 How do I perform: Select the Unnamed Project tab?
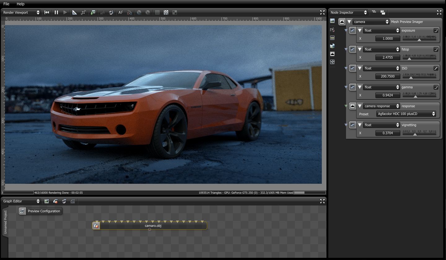5,222
